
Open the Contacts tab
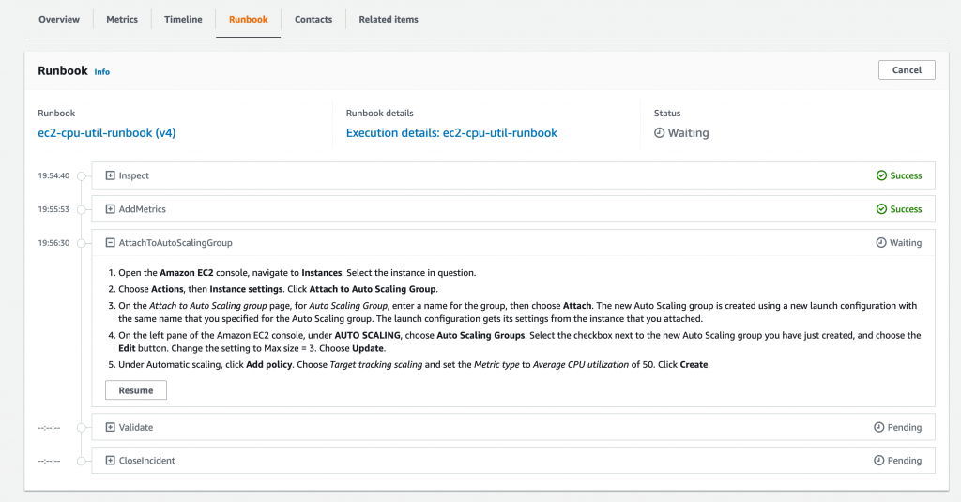tap(313, 19)
